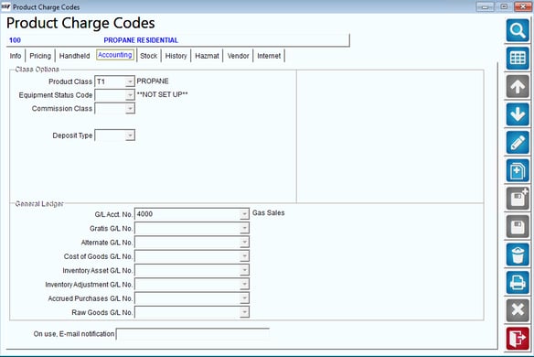The image size is (534, 357).
Task: Click the window title bar app icon
Action: 5,6
